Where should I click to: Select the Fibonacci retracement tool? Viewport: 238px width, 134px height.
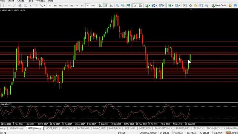point(25,6)
